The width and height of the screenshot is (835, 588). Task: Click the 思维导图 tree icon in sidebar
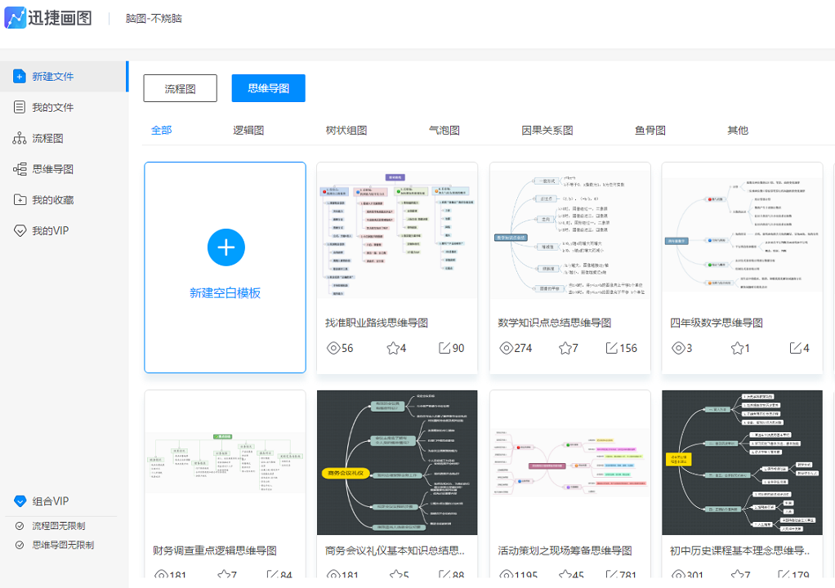coord(20,169)
